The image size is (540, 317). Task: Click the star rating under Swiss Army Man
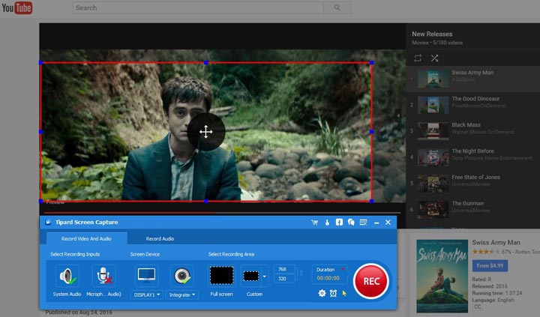click(x=485, y=252)
